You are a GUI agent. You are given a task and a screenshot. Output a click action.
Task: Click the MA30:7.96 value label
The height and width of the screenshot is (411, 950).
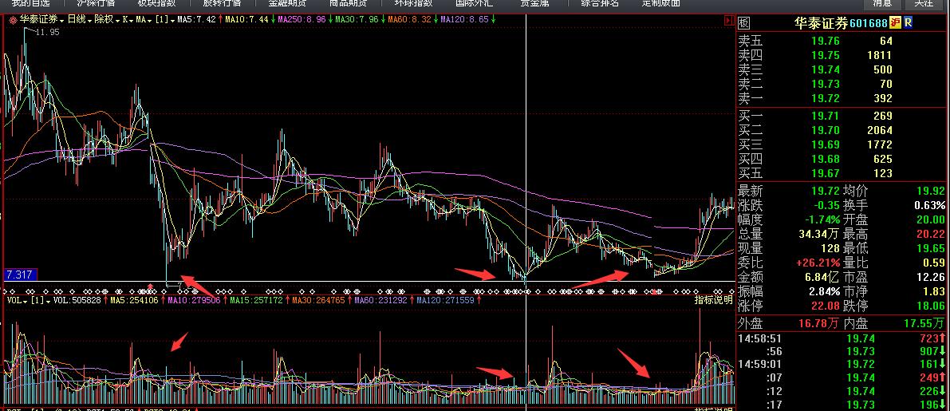357,19
